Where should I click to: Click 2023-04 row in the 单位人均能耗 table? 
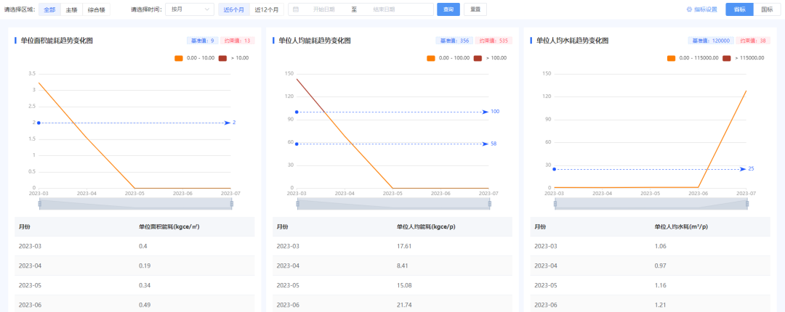pos(392,266)
